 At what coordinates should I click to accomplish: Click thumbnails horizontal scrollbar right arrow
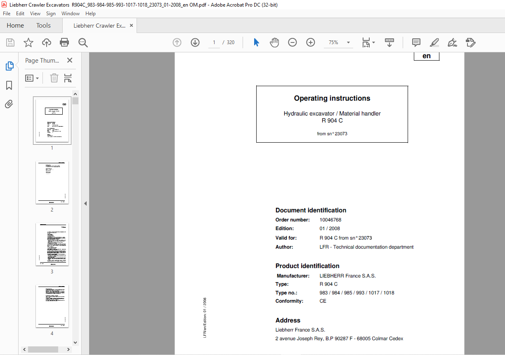click(x=69, y=349)
